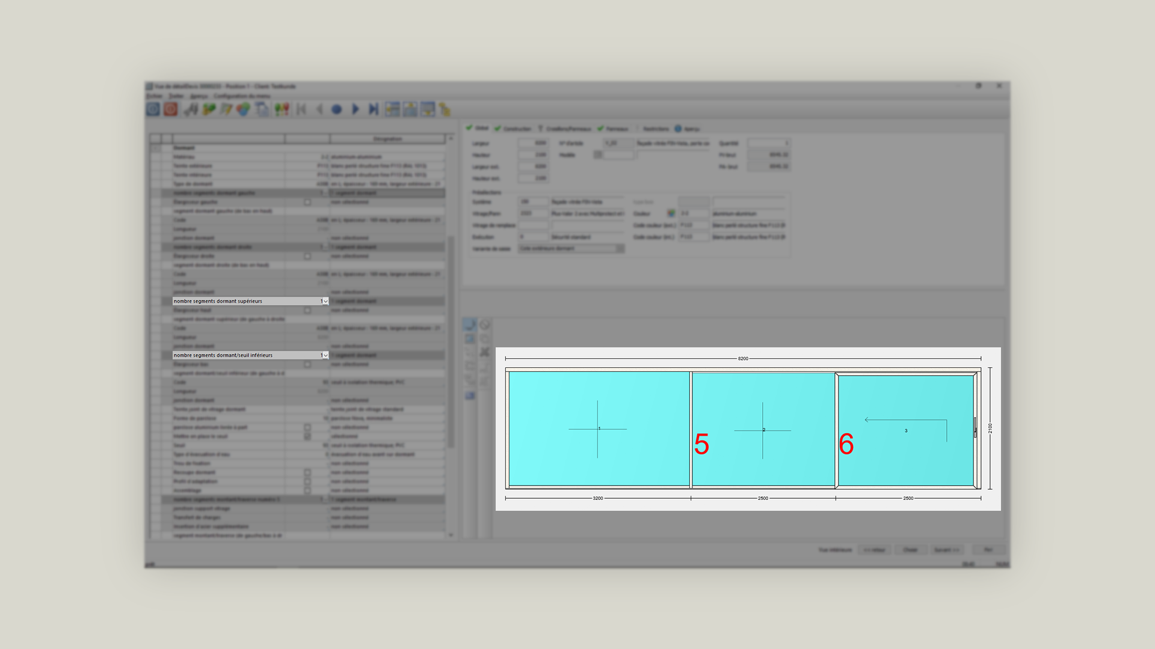Image resolution: width=1155 pixels, height=649 pixels.
Task: Open the Fichier menu
Action: [x=154, y=96]
